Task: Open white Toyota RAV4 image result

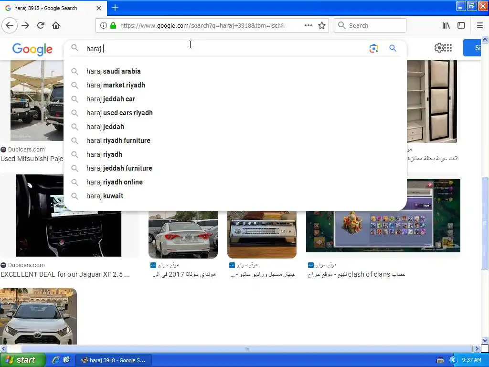Action: pos(38,316)
